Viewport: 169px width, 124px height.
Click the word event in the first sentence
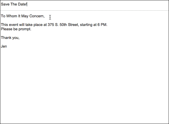(x=14, y=25)
